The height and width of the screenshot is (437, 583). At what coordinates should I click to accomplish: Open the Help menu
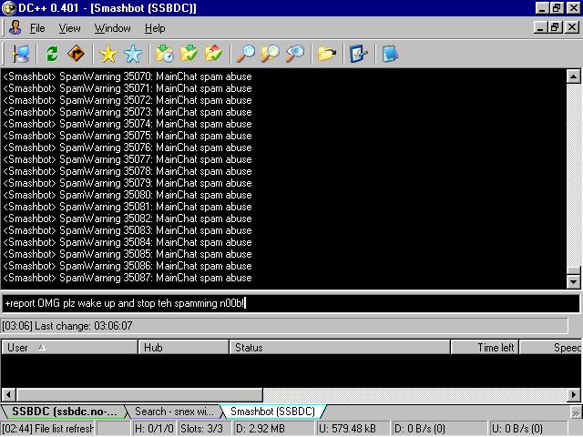[155, 28]
